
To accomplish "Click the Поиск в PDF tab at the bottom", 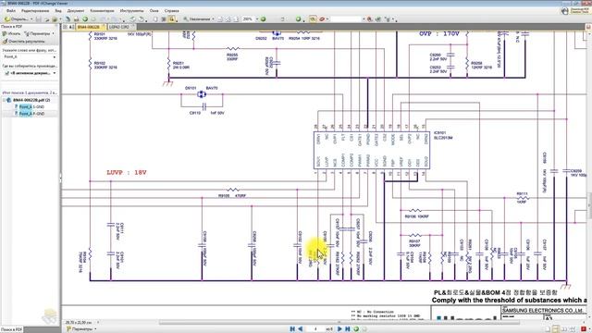I will [x=11, y=329].
